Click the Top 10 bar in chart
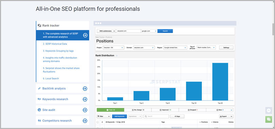 (194, 91)
